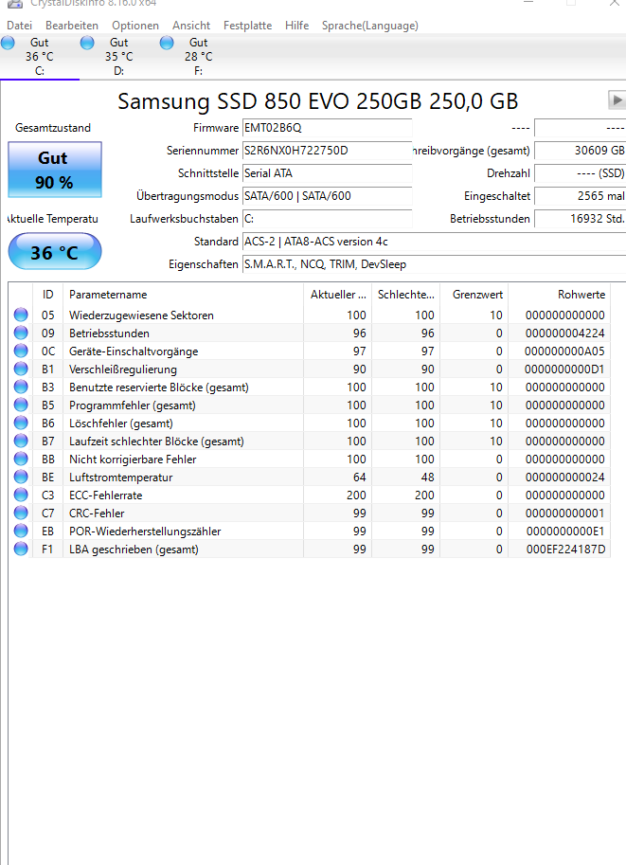Click the Schlechte... column header
The image size is (626, 865).
406,295
